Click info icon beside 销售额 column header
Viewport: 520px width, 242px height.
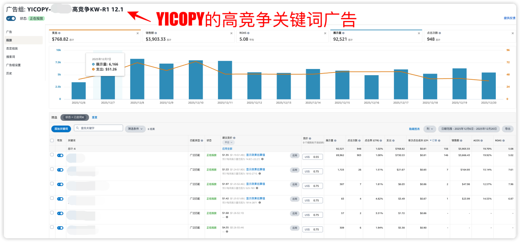pos(462,141)
